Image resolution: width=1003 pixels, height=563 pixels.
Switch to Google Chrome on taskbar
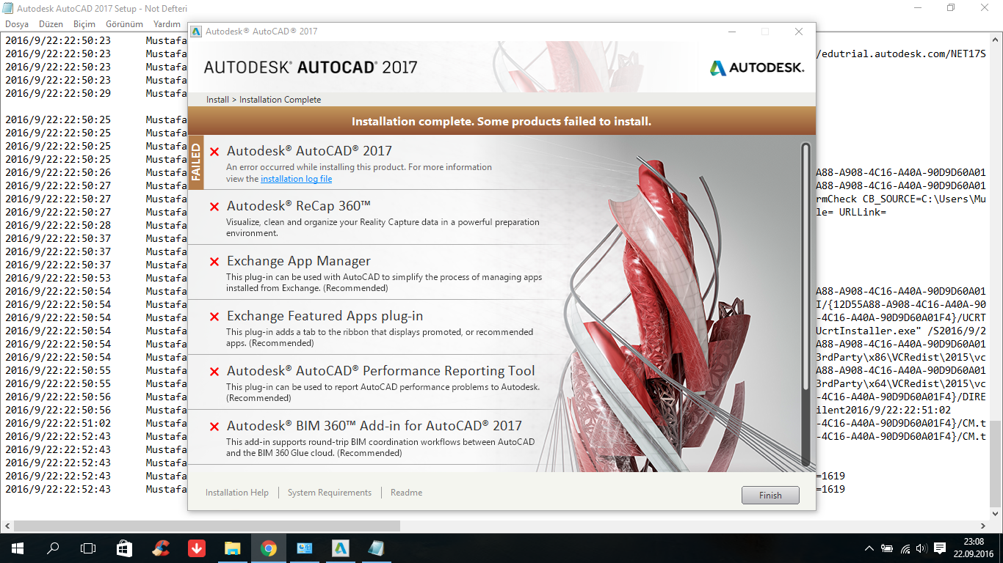(268, 548)
